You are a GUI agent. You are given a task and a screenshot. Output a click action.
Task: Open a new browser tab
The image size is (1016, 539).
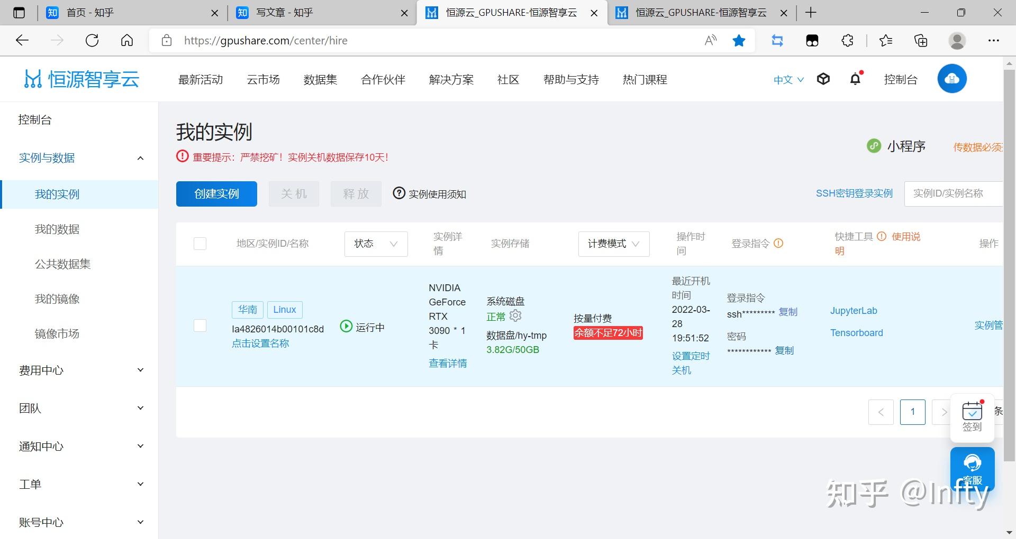[811, 13]
